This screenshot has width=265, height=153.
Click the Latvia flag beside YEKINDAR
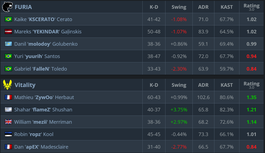pyautogui.click(x=8, y=32)
